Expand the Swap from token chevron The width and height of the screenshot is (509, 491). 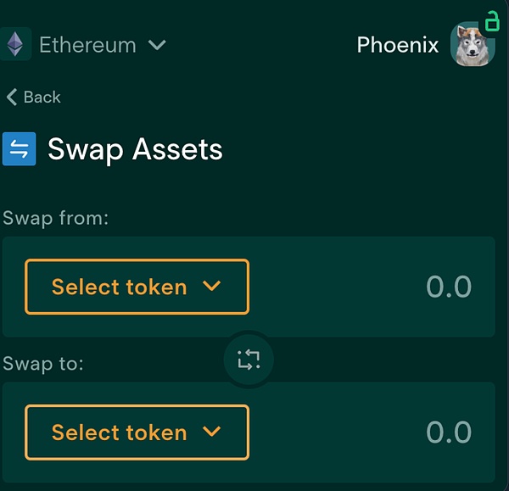(x=212, y=287)
